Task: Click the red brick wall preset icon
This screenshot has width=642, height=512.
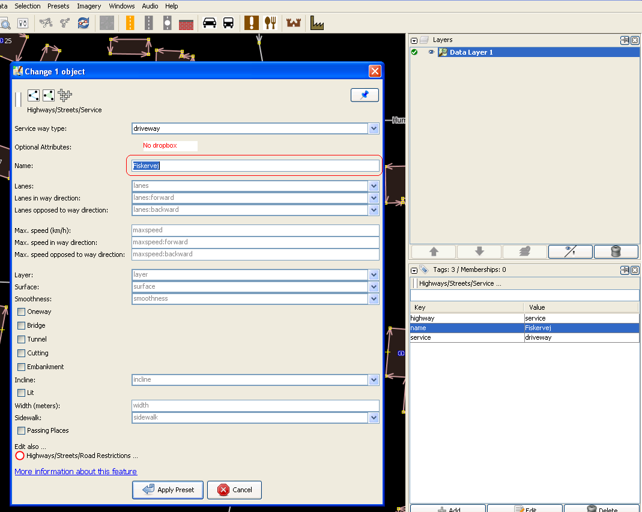Action: [x=186, y=23]
